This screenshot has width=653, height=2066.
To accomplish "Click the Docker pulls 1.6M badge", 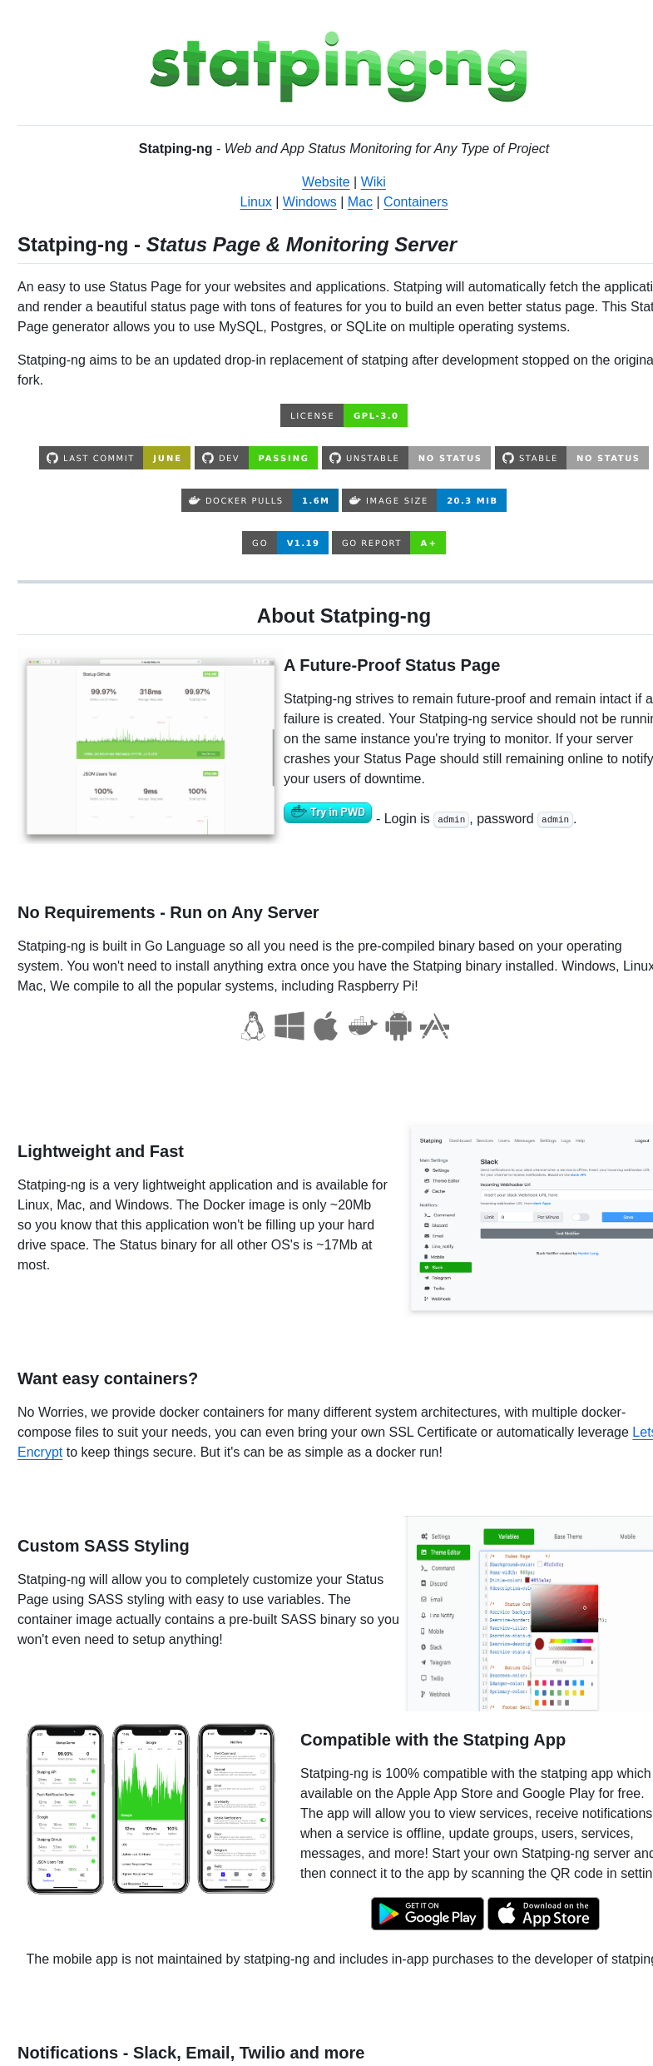I will 260,500.
